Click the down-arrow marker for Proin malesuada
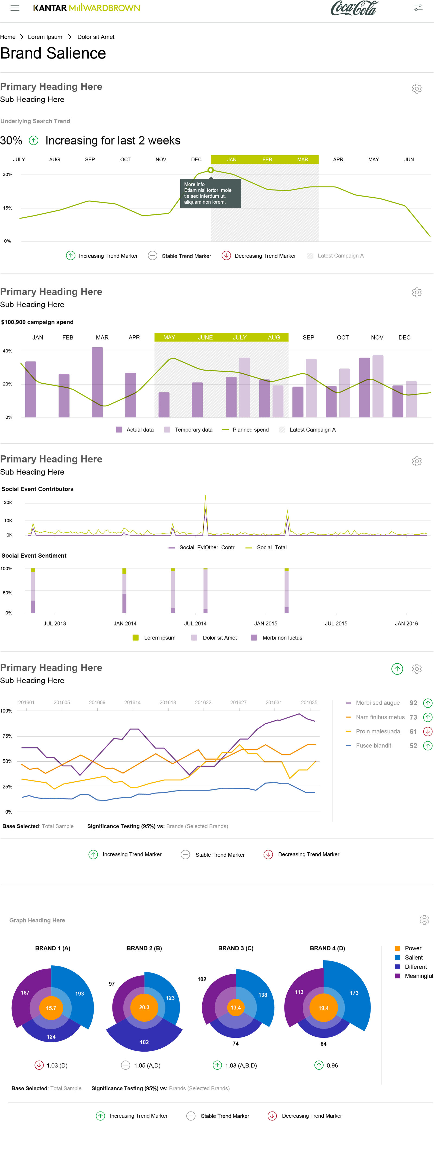434x1150 pixels. (427, 731)
